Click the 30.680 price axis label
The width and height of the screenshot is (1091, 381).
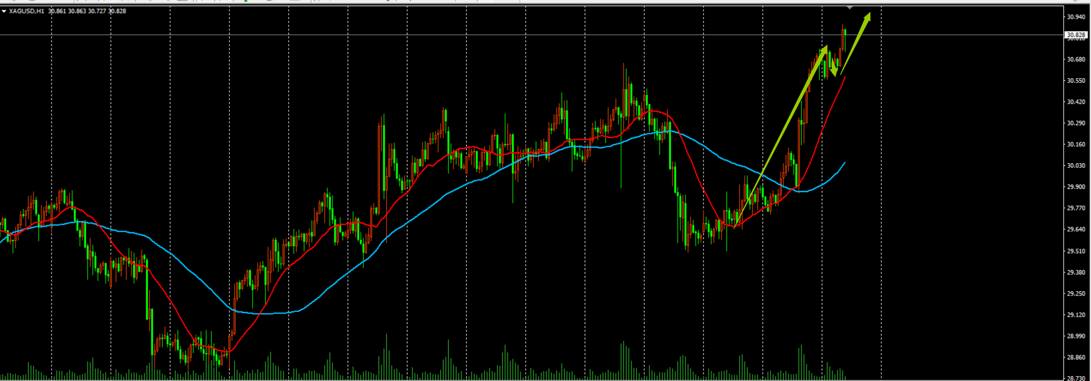click(1076, 60)
